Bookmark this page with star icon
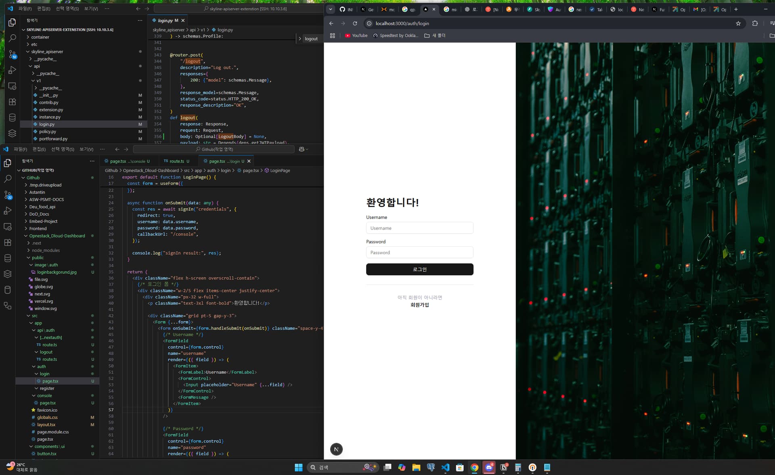 (738, 23)
